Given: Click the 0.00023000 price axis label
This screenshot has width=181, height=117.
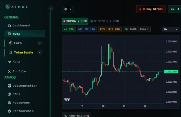Looking at the screenshot, I should click(x=171, y=62).
